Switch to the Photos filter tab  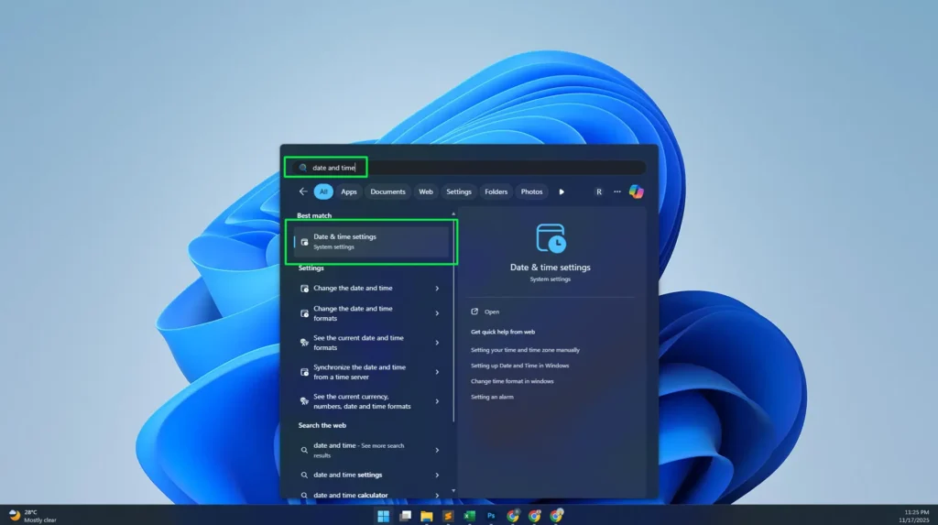531,191
